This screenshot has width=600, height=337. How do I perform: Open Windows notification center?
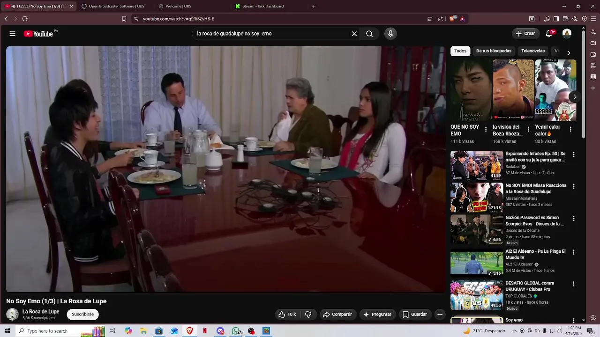[x=590, y=331]
